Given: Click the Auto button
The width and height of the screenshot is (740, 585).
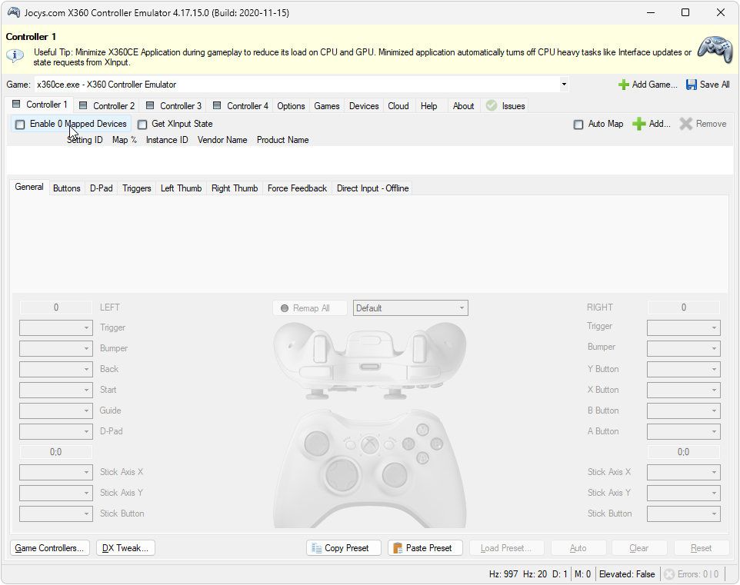Looking at the screenshot, I should coord(578,548).
